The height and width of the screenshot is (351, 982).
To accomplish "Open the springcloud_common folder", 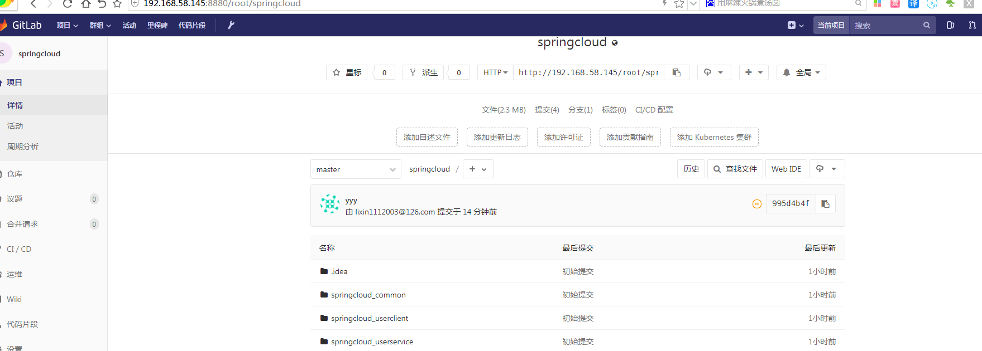I will pyautogui.click(x=368, y=295).
